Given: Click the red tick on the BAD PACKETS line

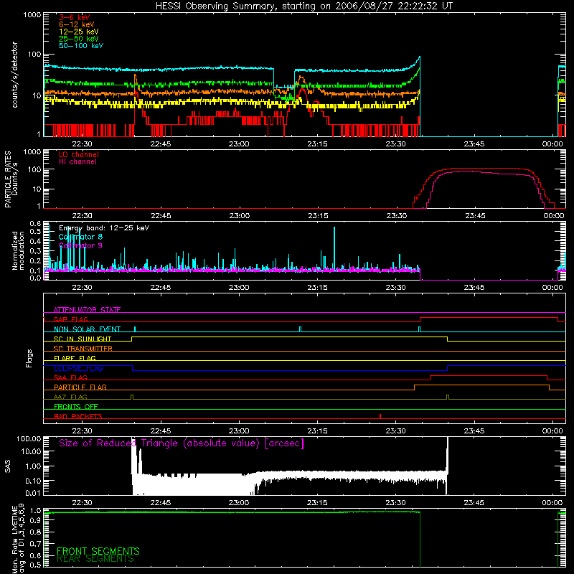Looking at the screenshot, I should coord(380,416).
